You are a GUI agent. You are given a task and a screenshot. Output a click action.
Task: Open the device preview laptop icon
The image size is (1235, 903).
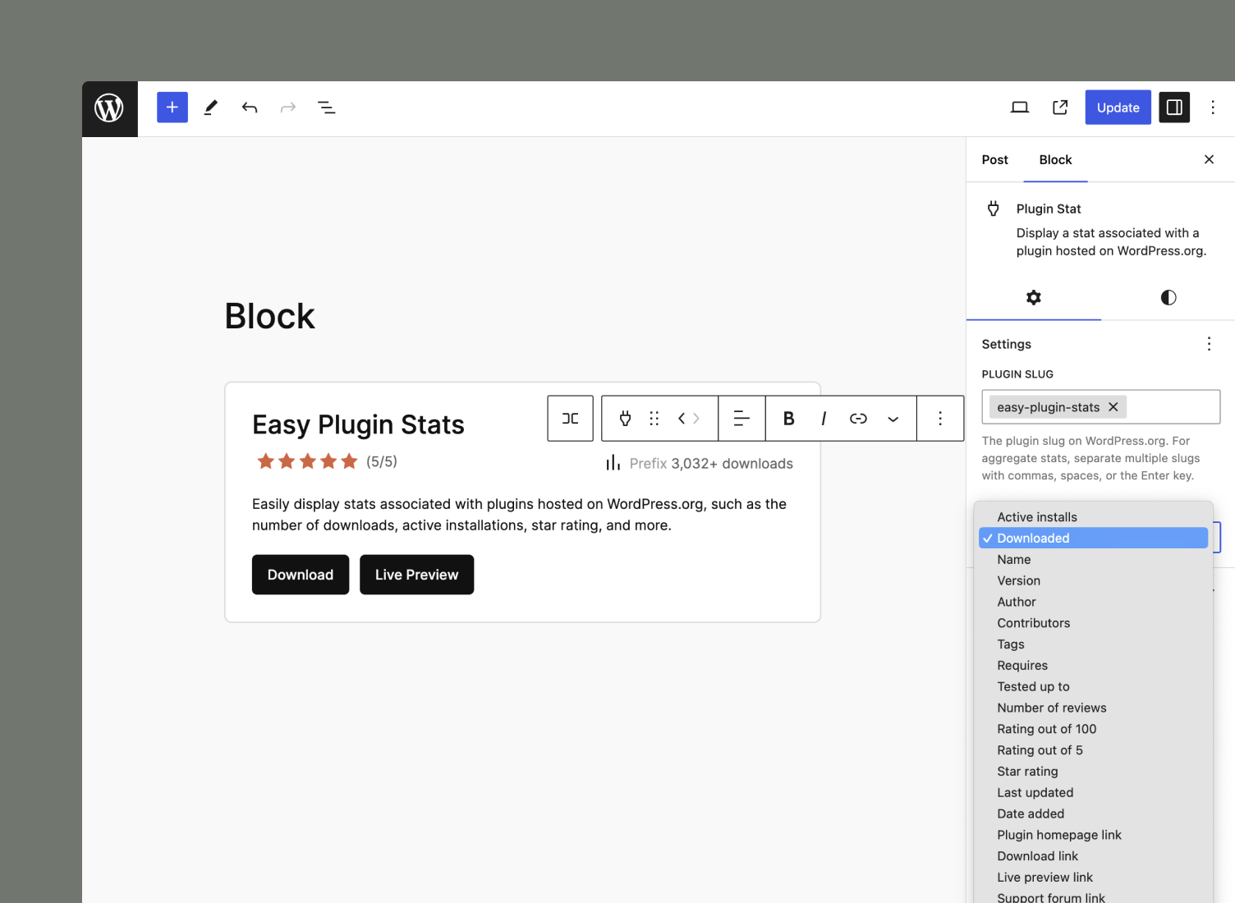pyautogui.click(x=1020, y=108)
